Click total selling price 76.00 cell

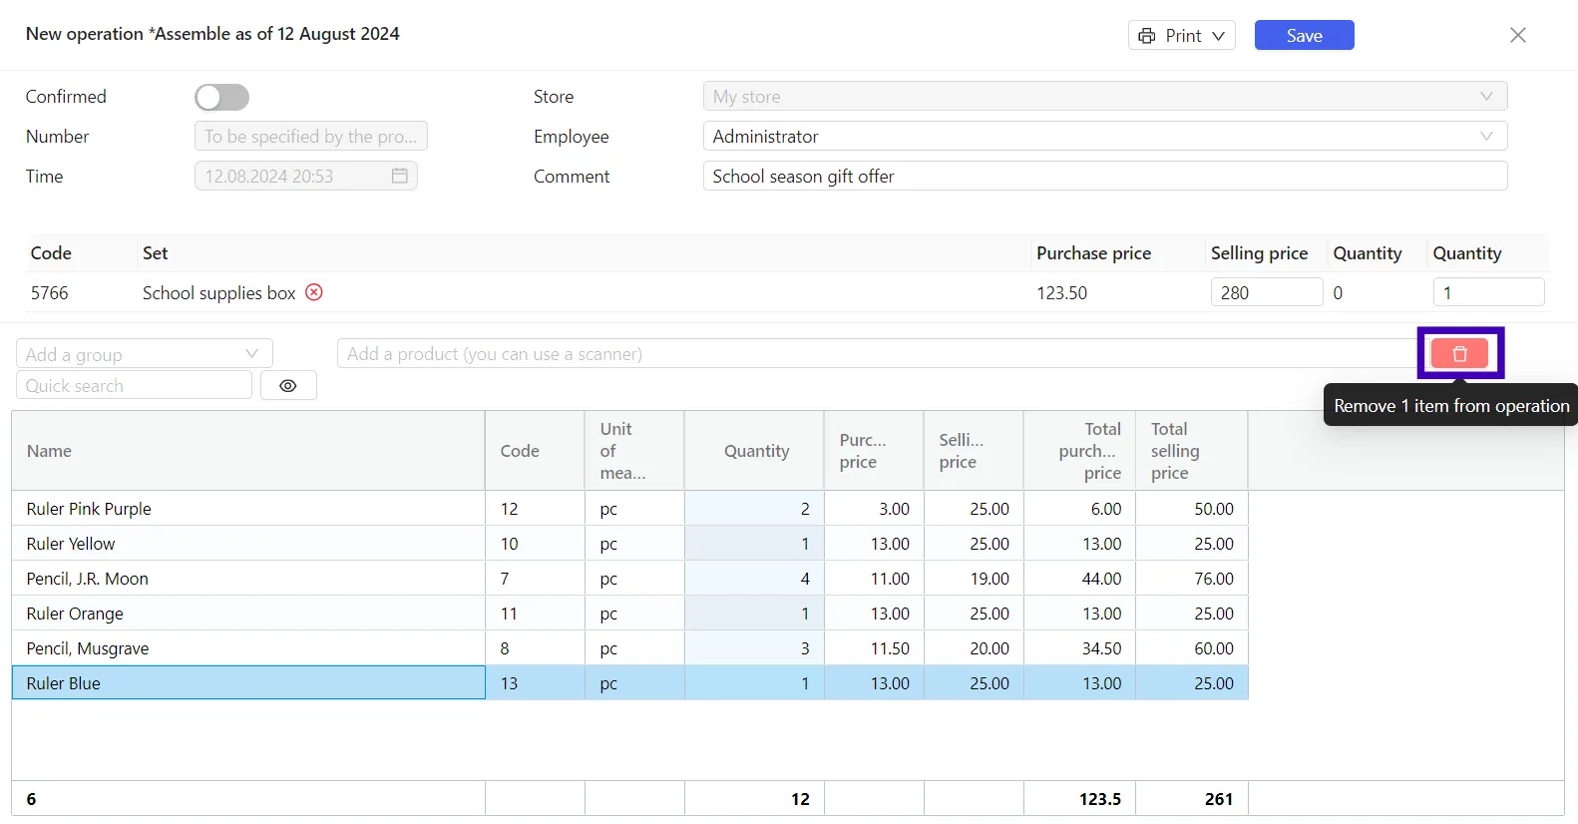[1191, 579]
